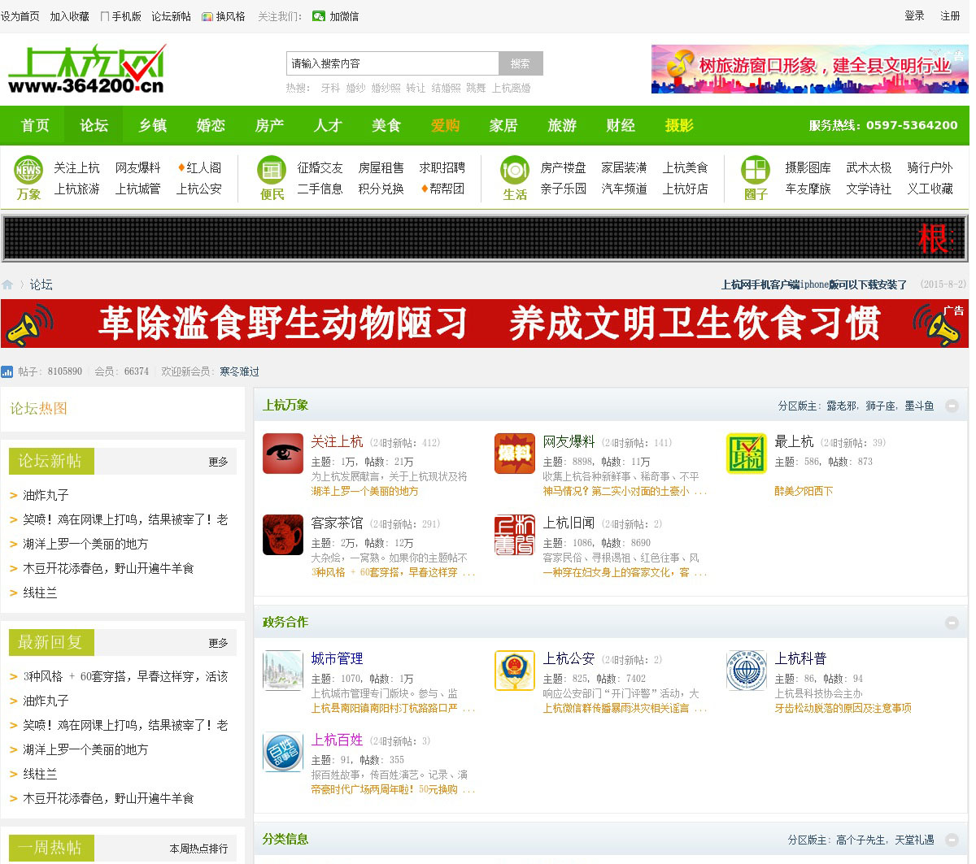Click the 上杭百姓 blue board icon

click(283, 752)
